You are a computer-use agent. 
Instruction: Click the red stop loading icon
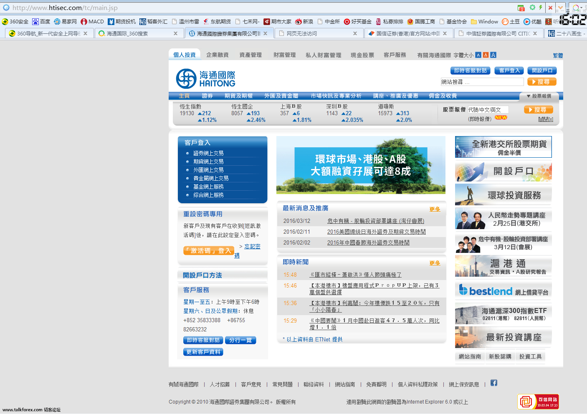click(550, 8)
